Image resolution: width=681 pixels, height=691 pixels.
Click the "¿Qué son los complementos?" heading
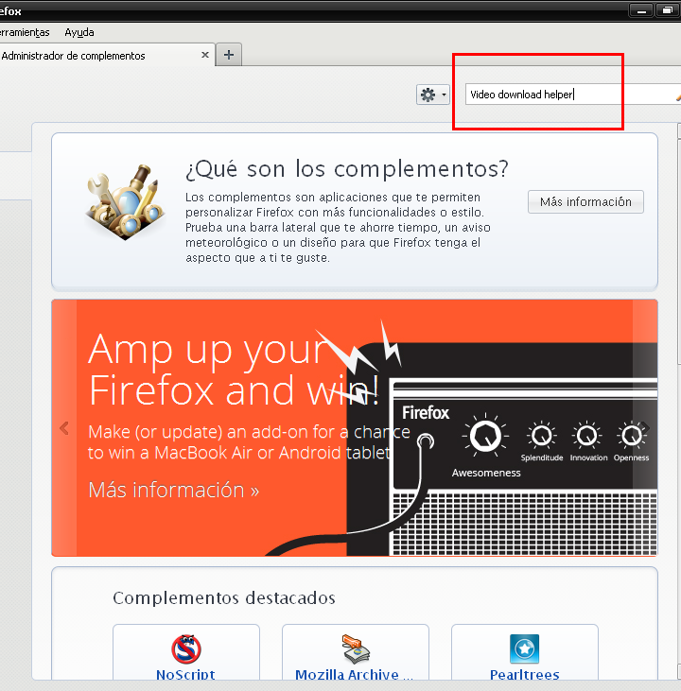(347, 169)
